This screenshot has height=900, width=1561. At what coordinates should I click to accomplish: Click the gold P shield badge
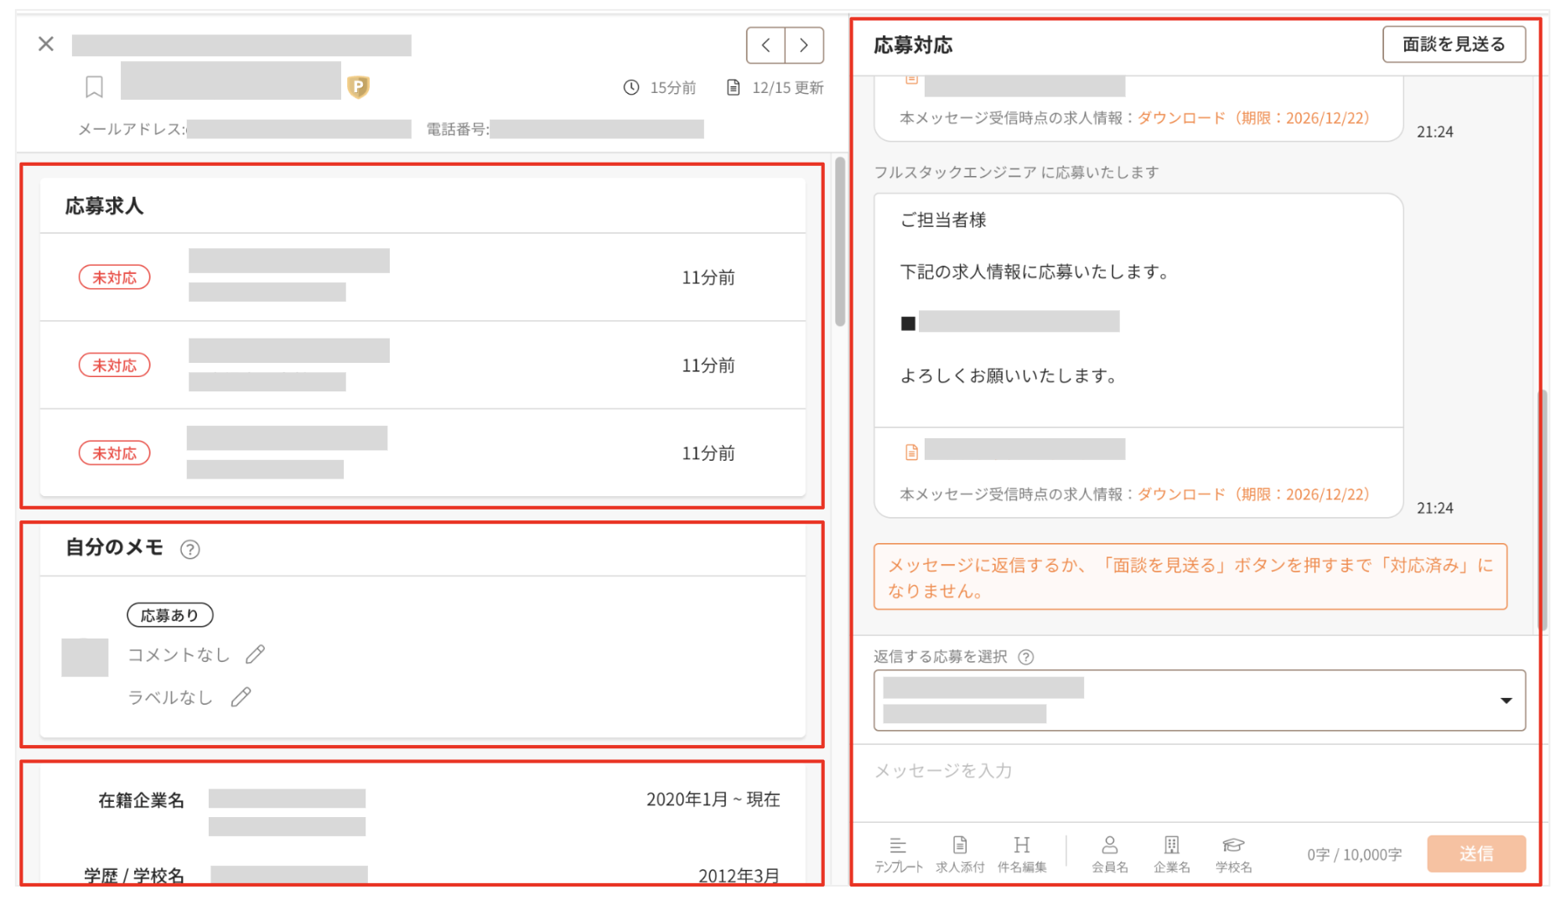(x=358, y=86)
